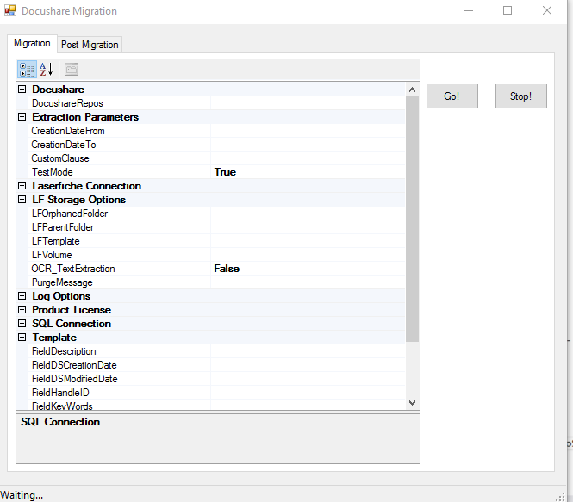This screenshot has width=573, height=502.
Task: Click the FieldHandleID value field
Action: [308, 393]
